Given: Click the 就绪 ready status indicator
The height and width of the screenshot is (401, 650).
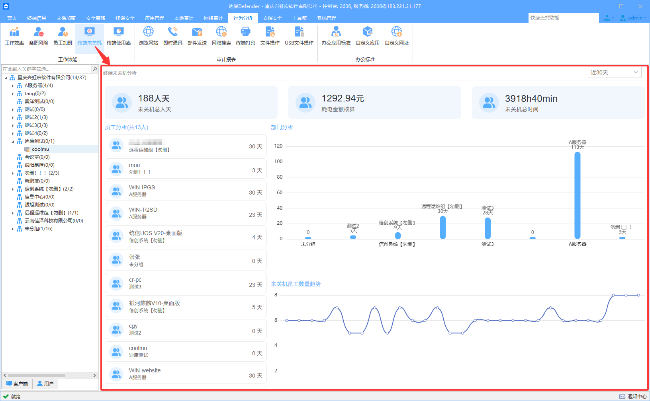Looking at the screenshot, I should [x=12, y=397].
